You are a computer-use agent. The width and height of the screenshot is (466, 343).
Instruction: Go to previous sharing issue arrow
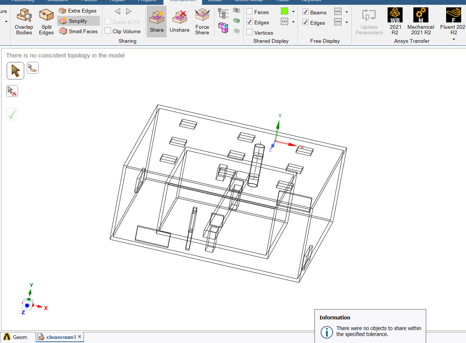tap(118, 11)
